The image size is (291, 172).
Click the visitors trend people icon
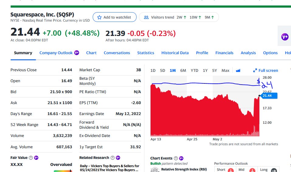pos(146,17)
